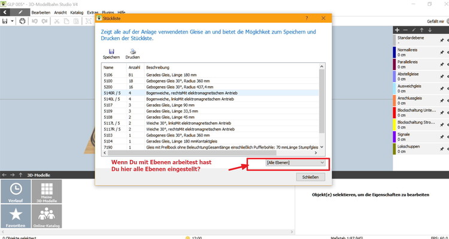Select the row 5106 Gerades Gleis 180 mm

[210, 75]
